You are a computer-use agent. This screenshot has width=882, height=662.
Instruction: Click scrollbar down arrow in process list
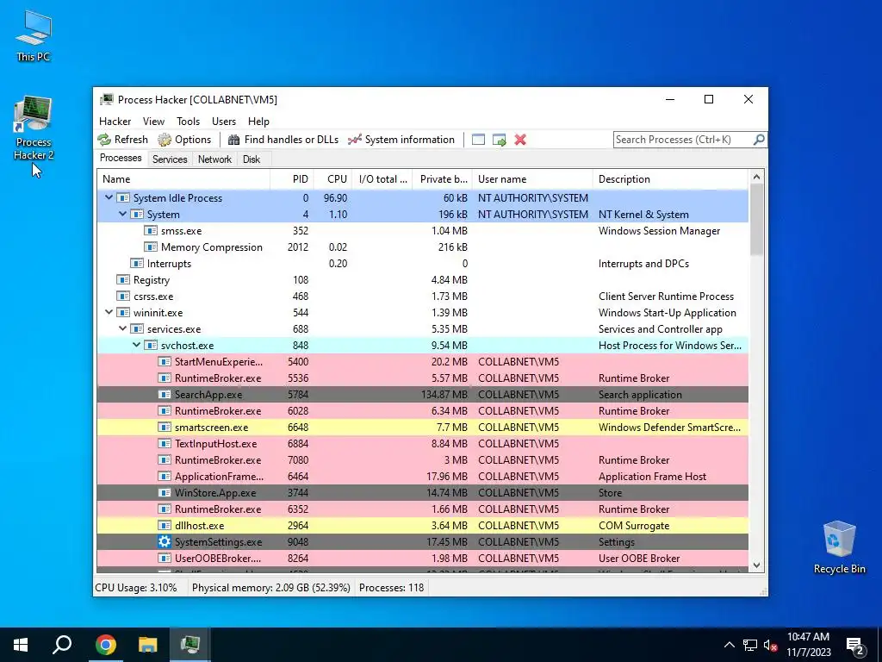pyautogui.click(x=756, y=565)
